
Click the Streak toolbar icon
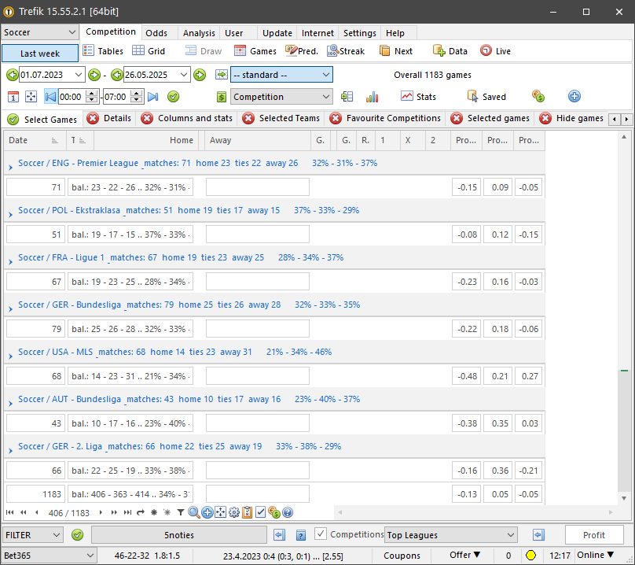coord(345,51)
